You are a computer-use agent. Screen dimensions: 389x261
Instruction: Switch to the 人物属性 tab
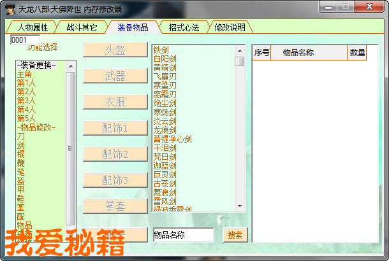click(33, 27)
